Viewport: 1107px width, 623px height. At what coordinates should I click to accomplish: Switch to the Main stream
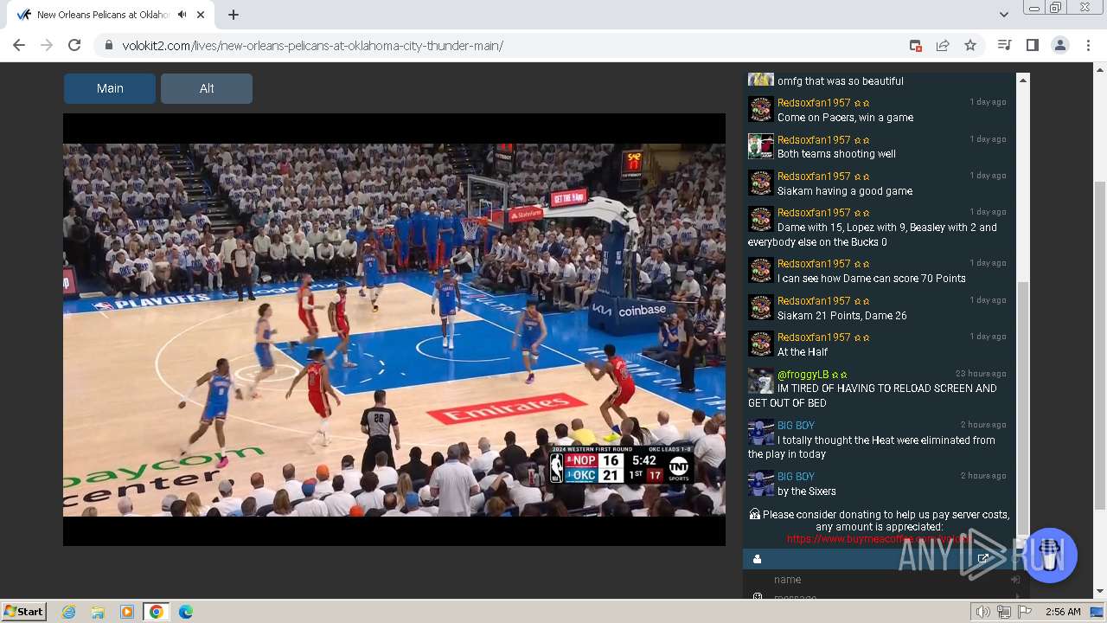click(110, 88)
